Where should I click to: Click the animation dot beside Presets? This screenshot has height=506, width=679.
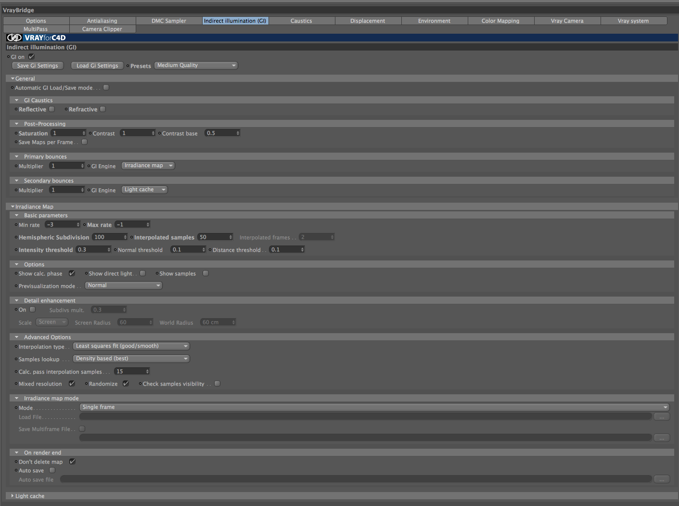pyautogui.click(x=128, y=66)
